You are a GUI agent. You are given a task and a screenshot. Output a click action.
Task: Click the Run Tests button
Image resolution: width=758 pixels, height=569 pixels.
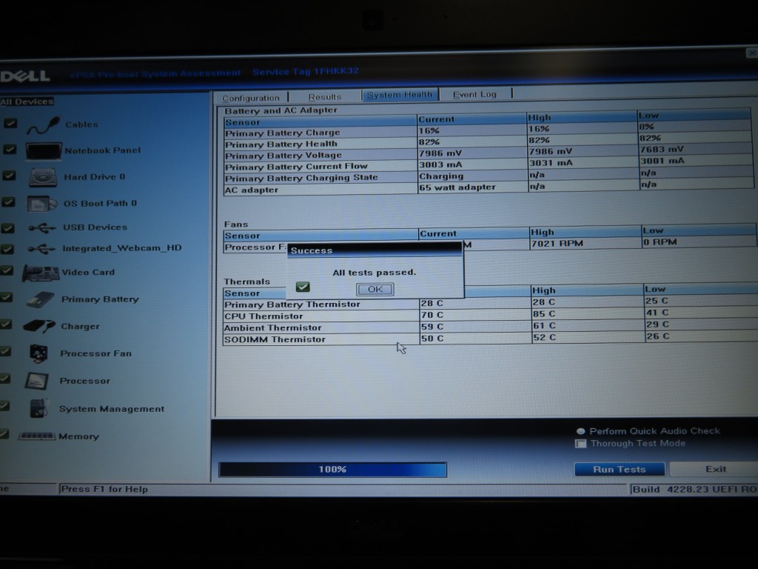620,469
